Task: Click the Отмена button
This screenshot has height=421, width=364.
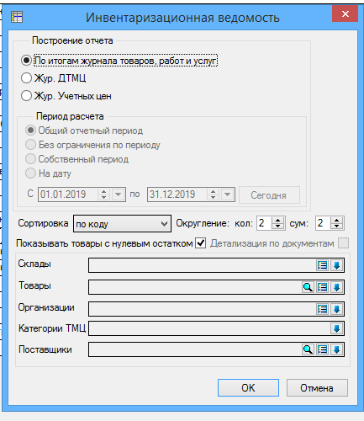Action: pos(317,387)
